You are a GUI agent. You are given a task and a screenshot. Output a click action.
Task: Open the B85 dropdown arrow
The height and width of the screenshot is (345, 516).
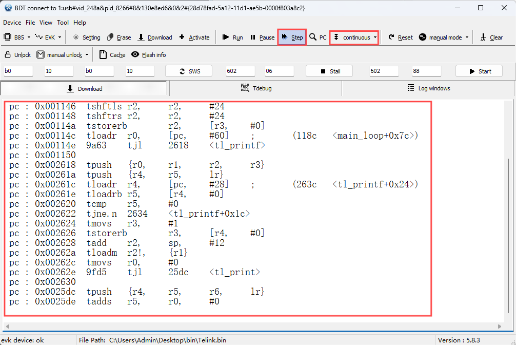click(x=29, y=37)
